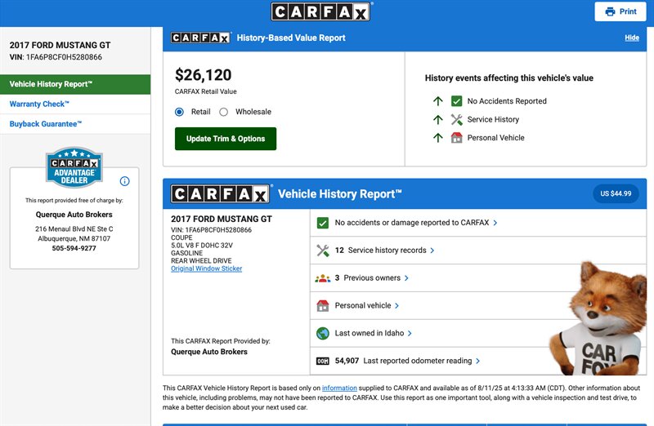The height and width of the screenshot is (426, 654).
Task: Click the house icon beside Personal vehicle row
Action: point(322,306)
